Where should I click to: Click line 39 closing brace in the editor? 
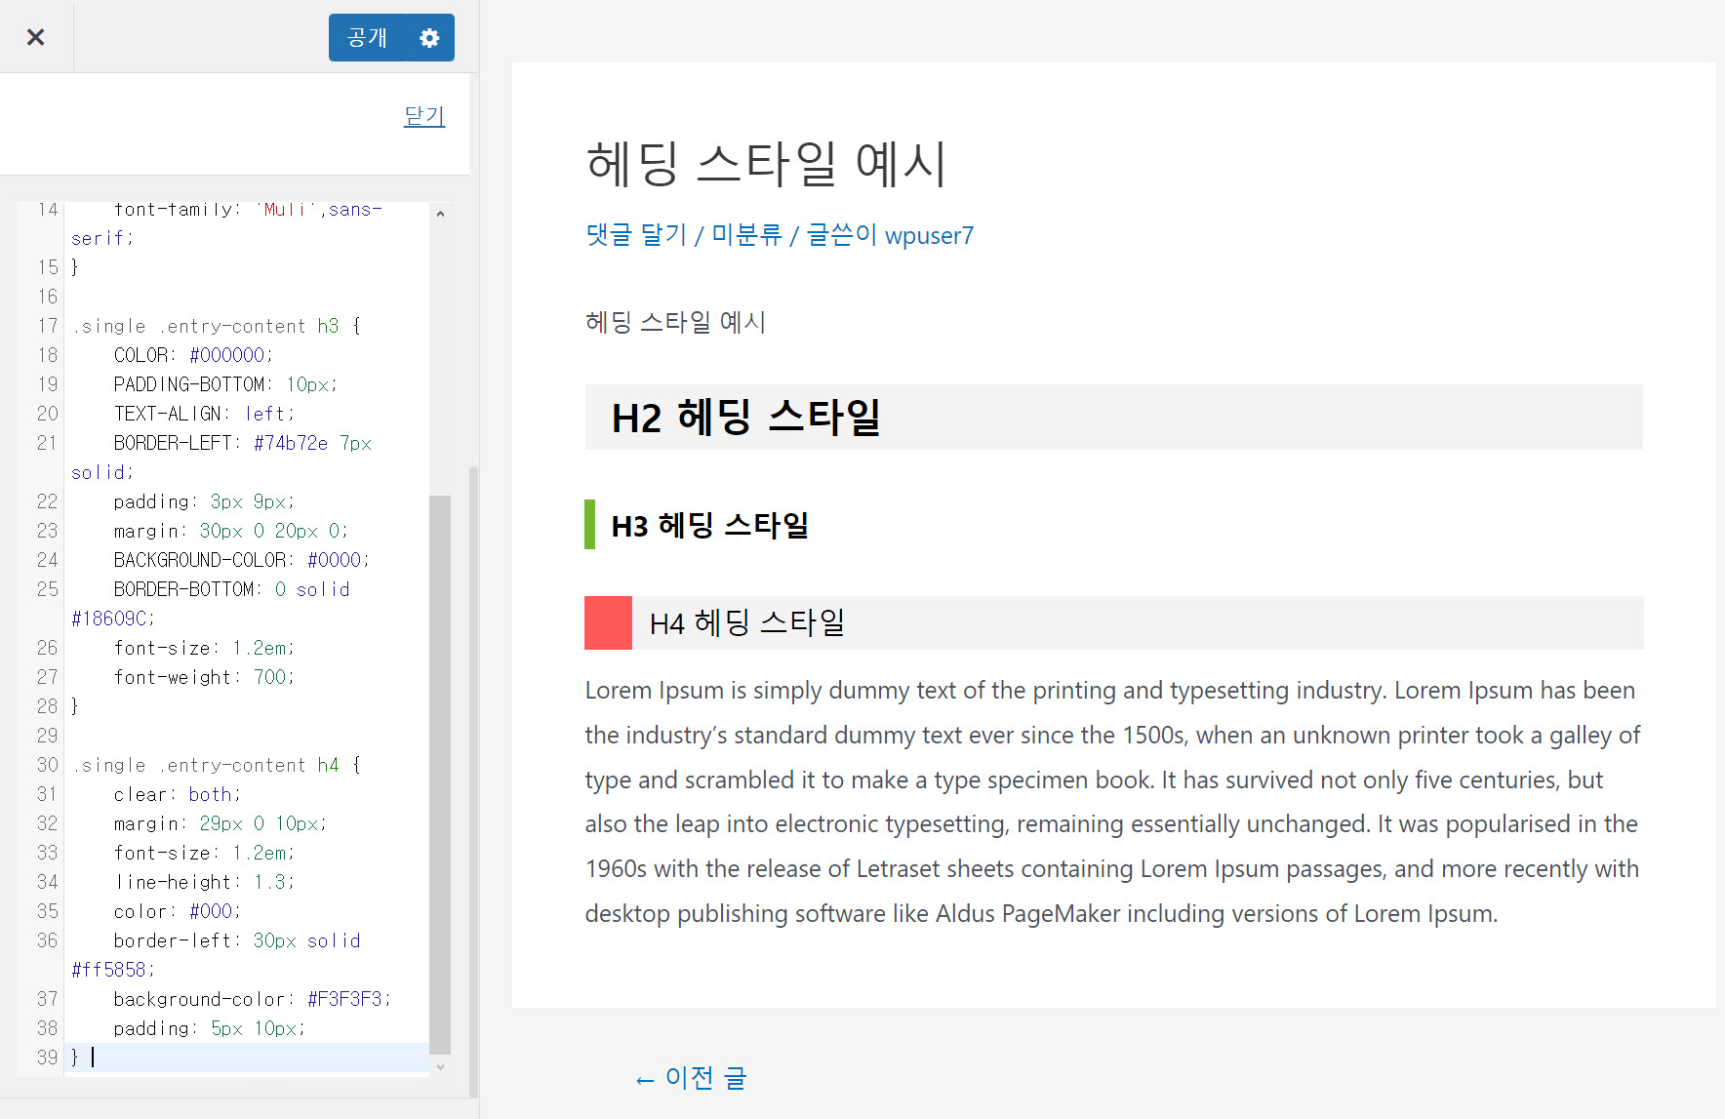(x=75, y=1058)
